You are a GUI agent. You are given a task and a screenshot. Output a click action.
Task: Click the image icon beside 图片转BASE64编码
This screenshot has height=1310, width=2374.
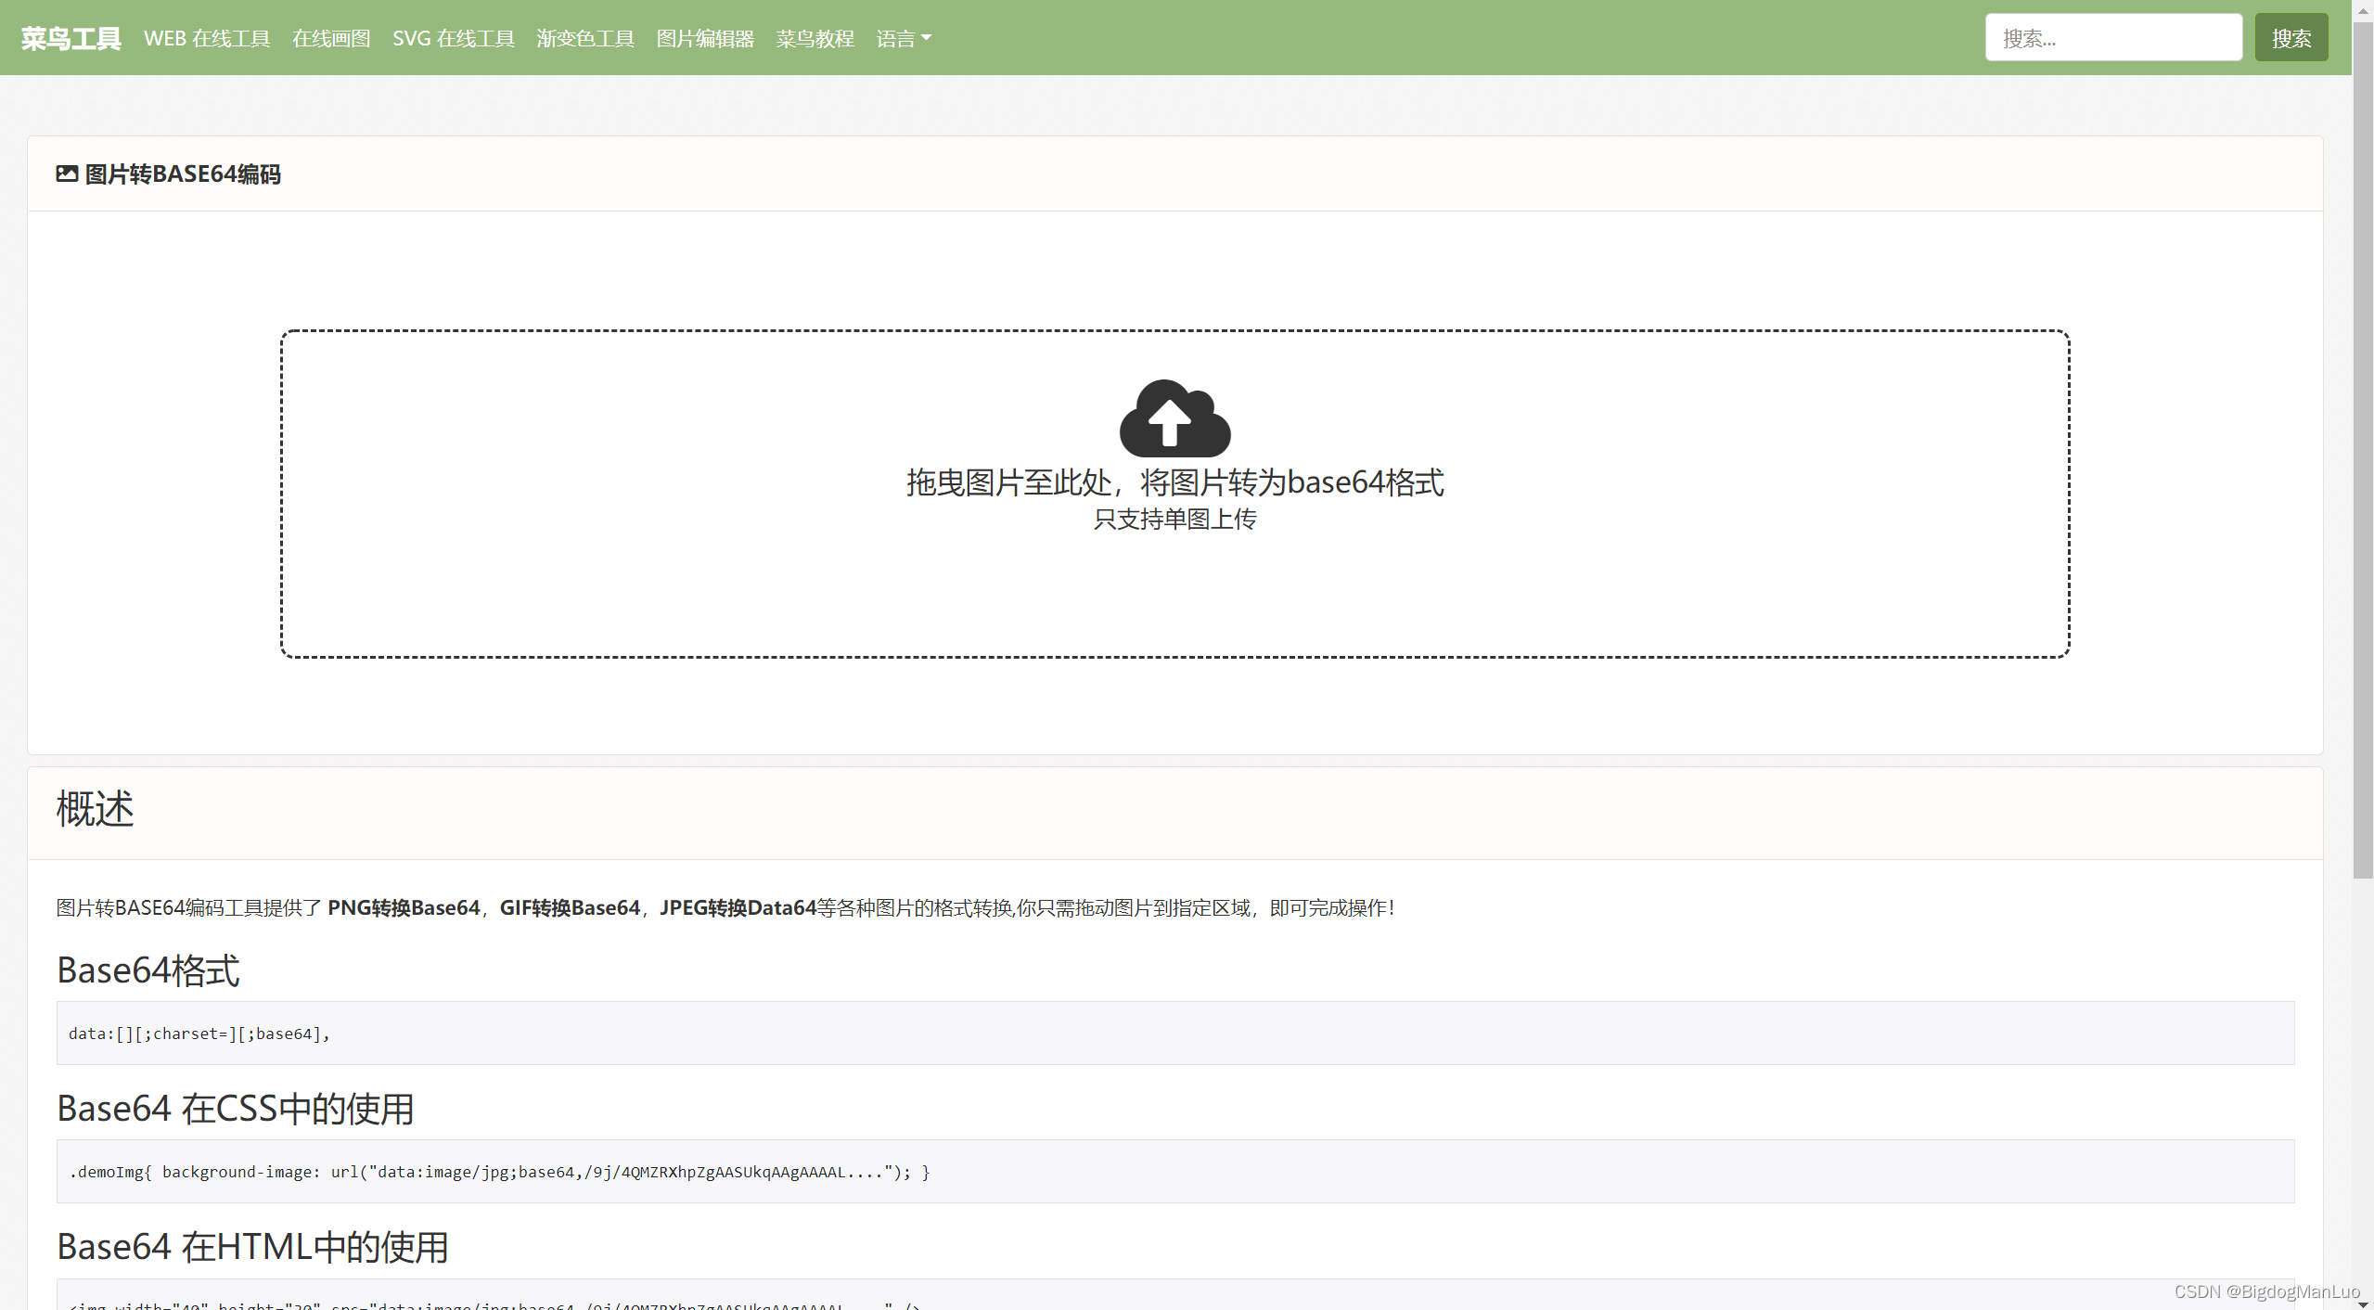click(x=67, y=174)
